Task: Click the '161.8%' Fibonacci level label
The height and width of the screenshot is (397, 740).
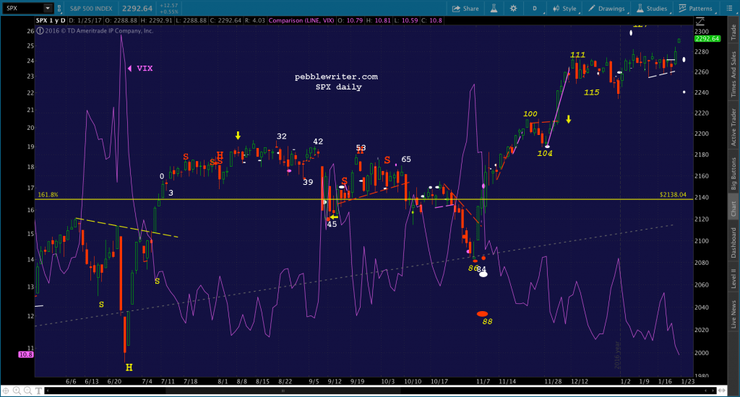Action: 48,194
